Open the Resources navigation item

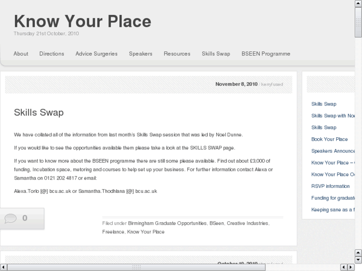[x=177, y=54]
